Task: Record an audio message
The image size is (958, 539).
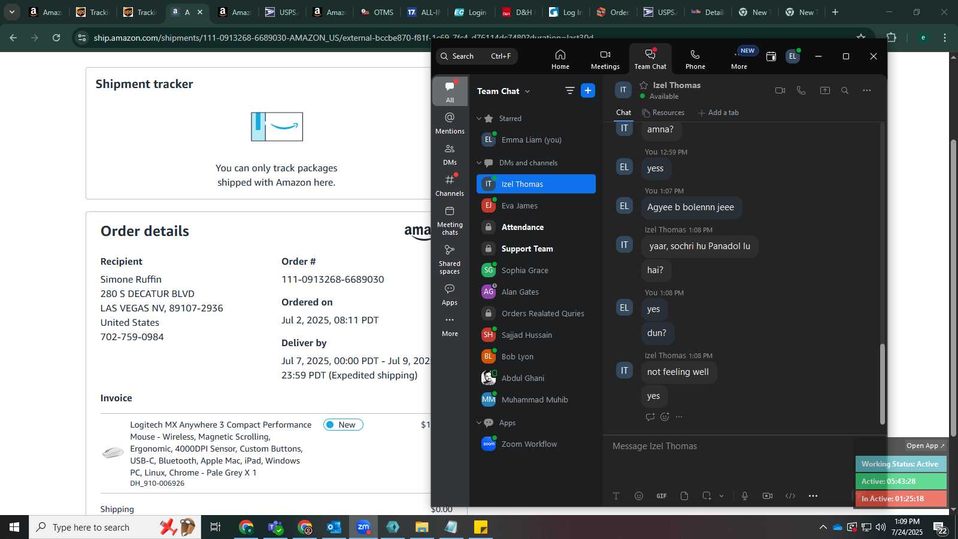Action: pyautogui.click(x=745, y=496)
